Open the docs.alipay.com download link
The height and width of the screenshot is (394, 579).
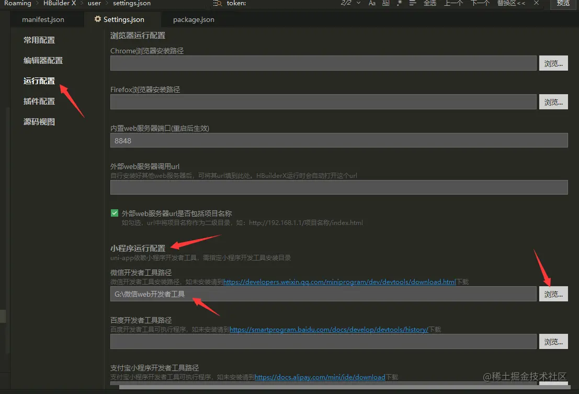[x=320, y=377]
